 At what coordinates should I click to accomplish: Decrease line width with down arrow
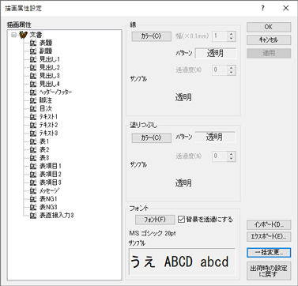click(x=232, y=39)
